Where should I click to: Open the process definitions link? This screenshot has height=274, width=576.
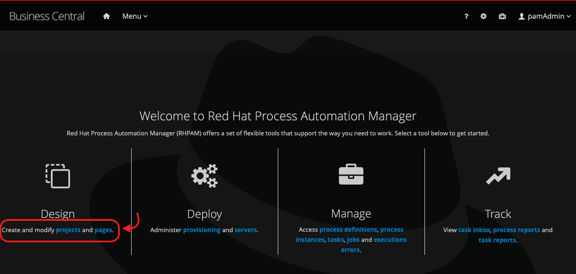pos(348,230)
